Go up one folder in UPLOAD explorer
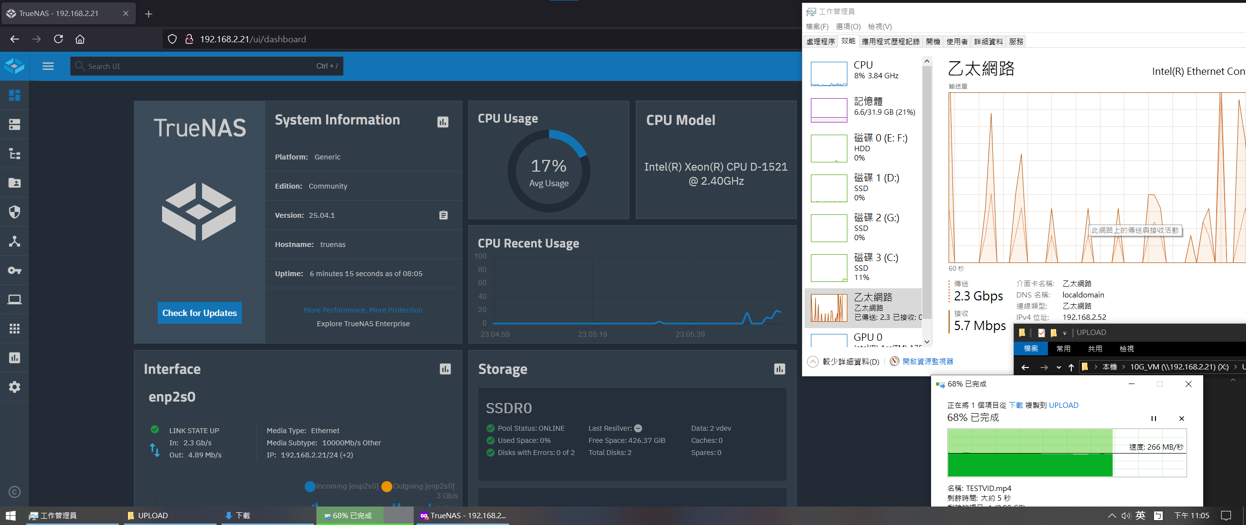1246x525 pixels. (x=1071, y=367)
